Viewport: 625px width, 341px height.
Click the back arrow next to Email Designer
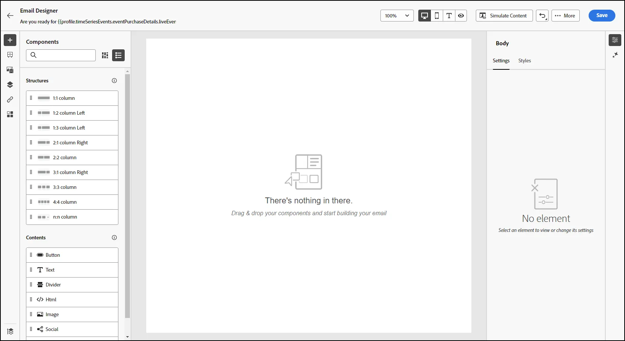point(10,16)
